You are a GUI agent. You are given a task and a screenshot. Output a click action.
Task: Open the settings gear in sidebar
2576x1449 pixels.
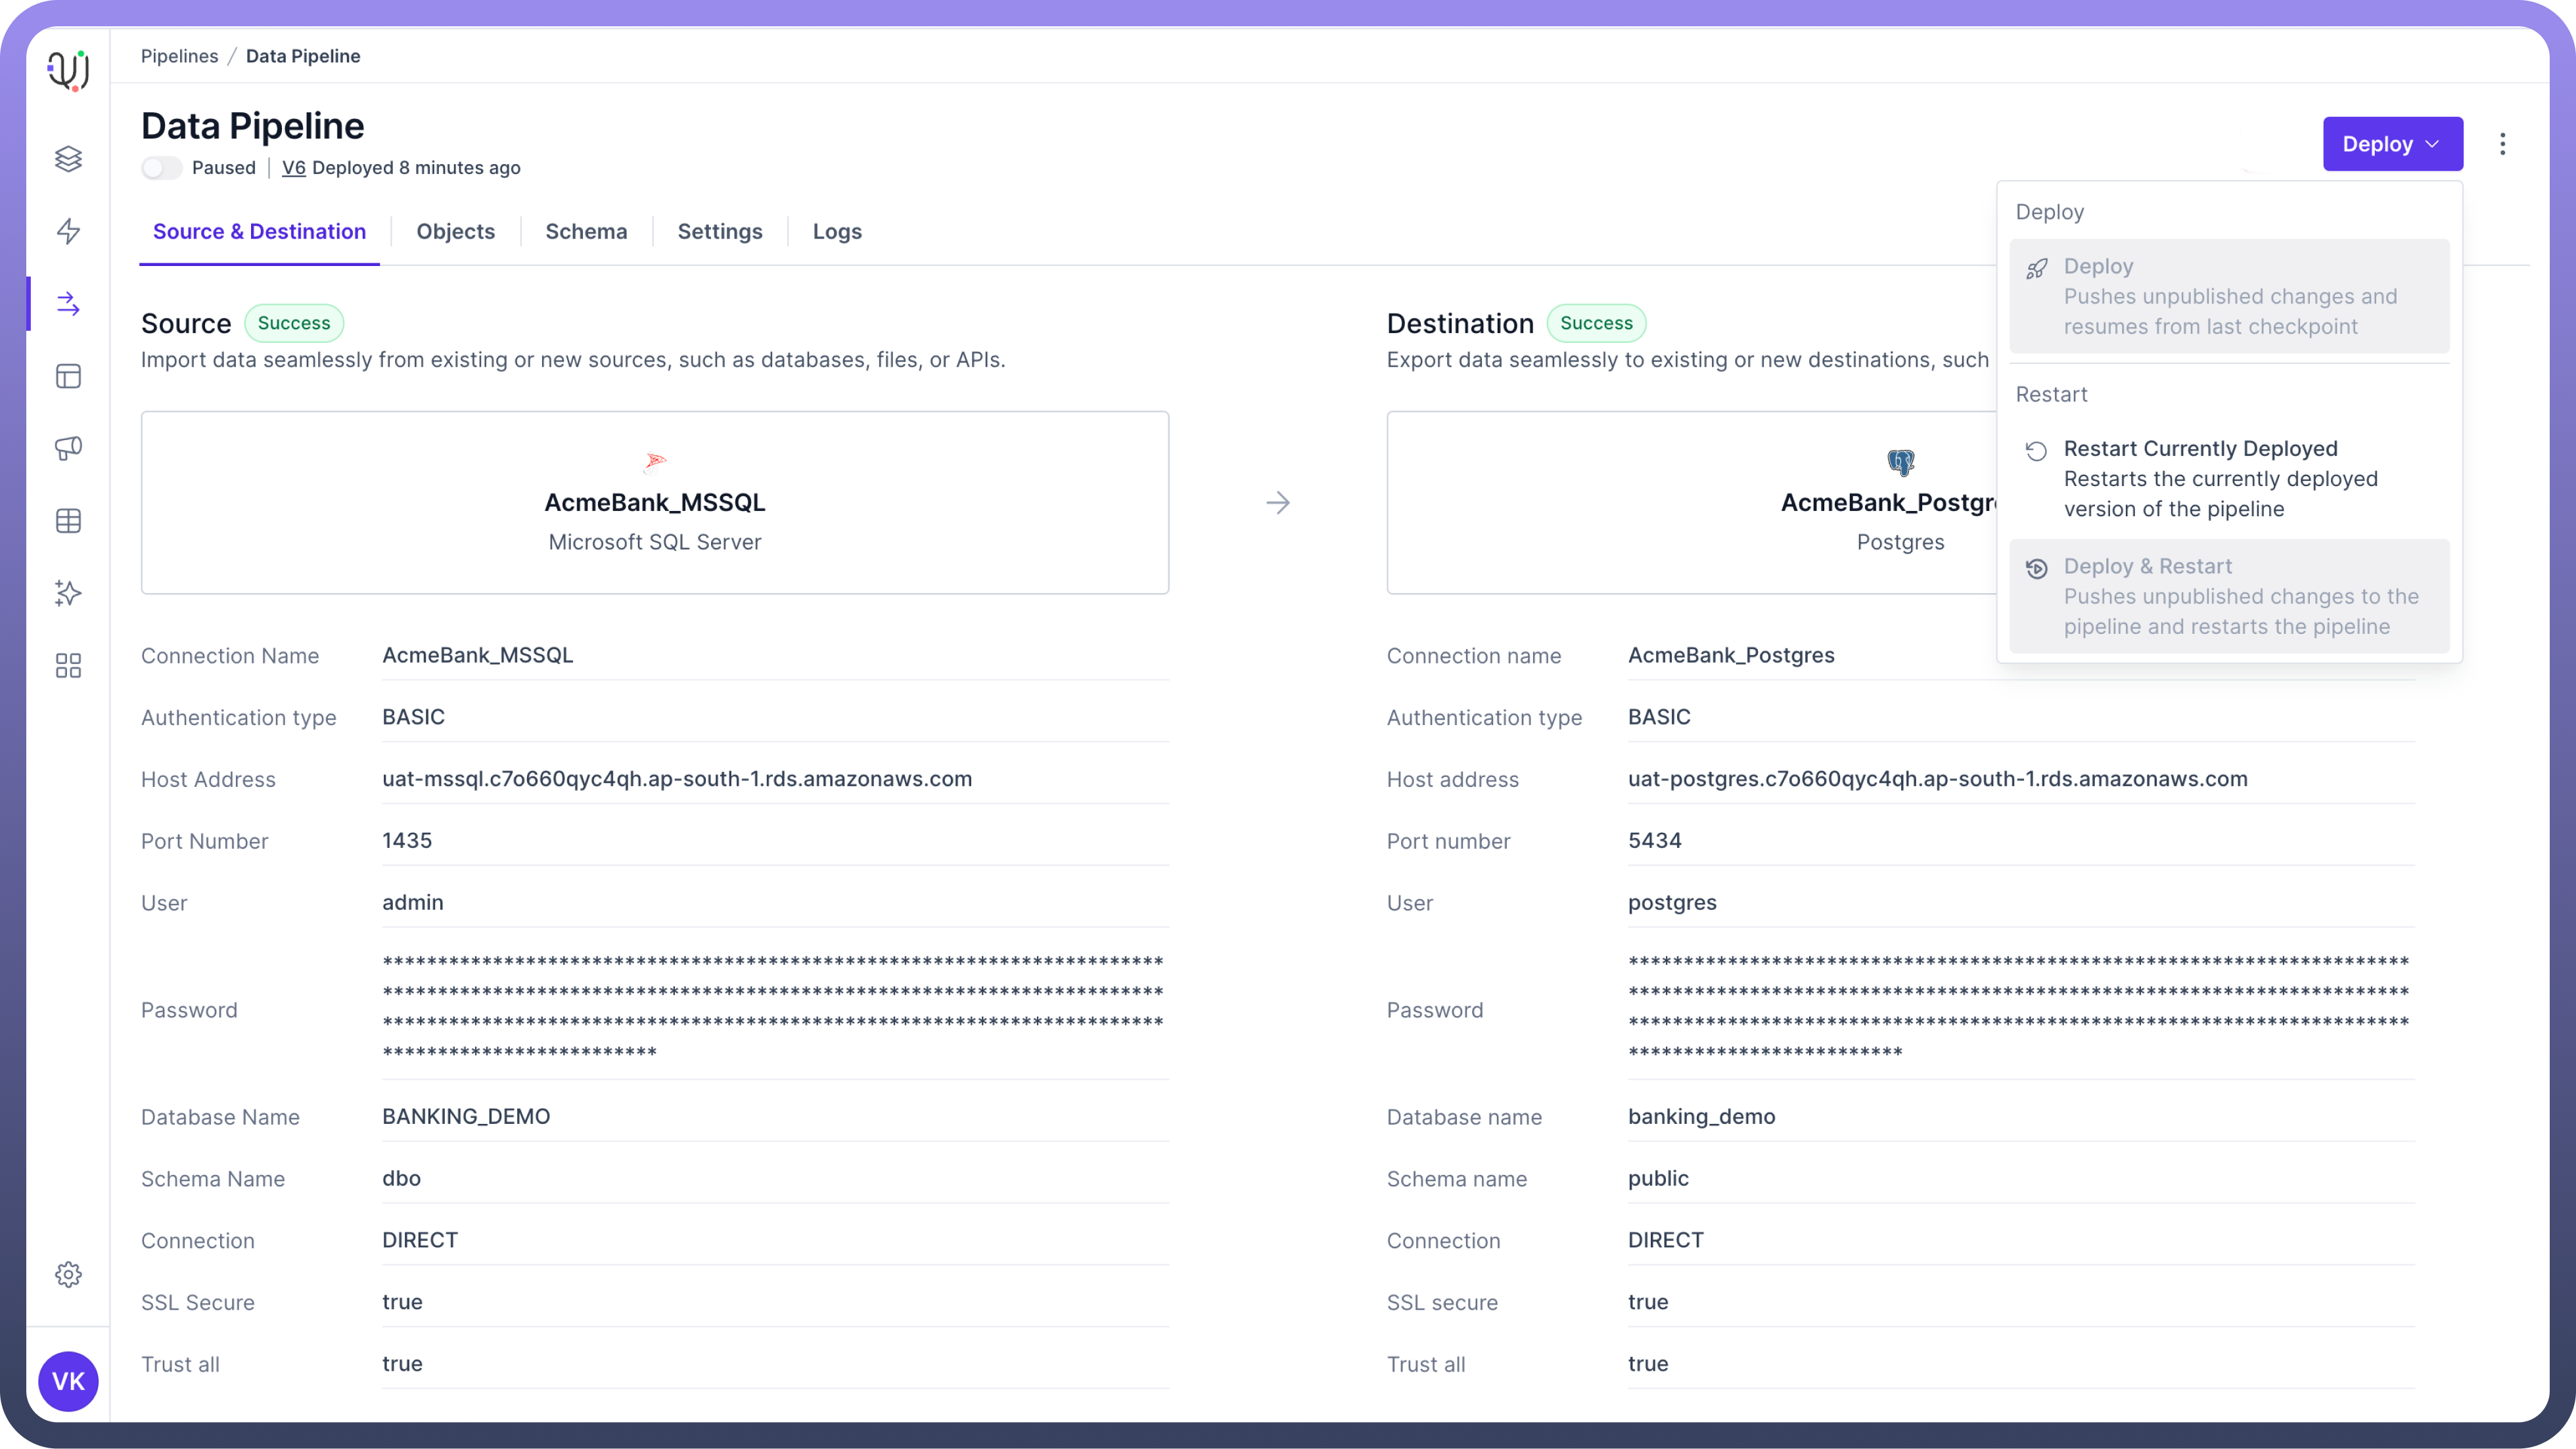pyautogui.click(x=68, y=1274)
